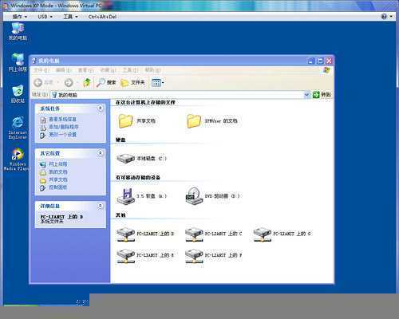Select the 回收站 recycle bin icon
Screen dimensions: 399x319
(18, 94)
